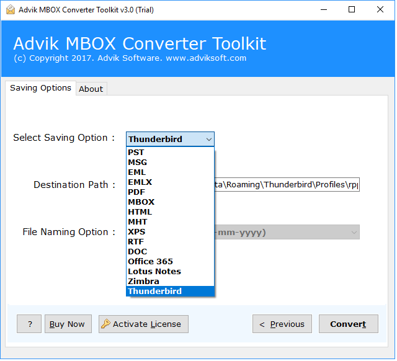
Task: Click the question mark help button
Action: (x=29, y=325)
